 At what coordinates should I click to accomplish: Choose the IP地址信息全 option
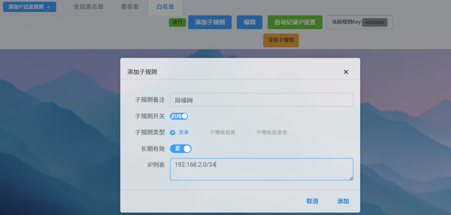coord(251,132)
